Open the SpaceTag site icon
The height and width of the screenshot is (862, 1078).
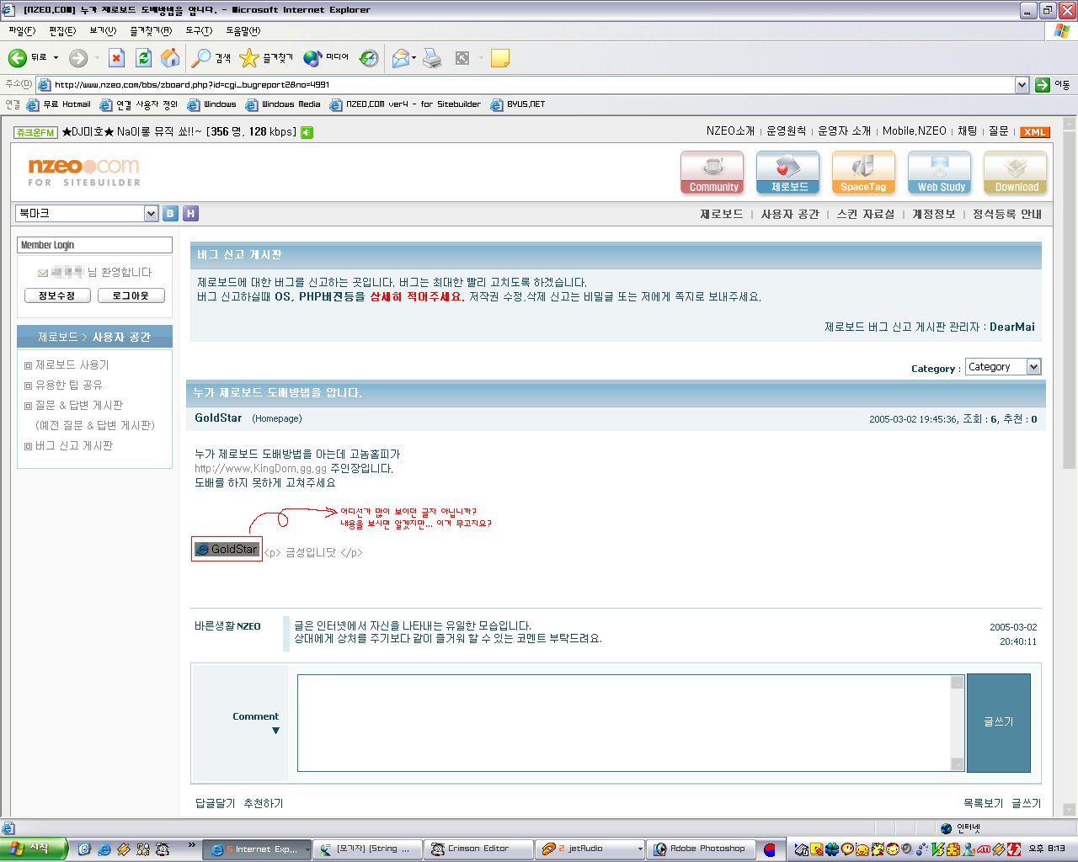863,173
